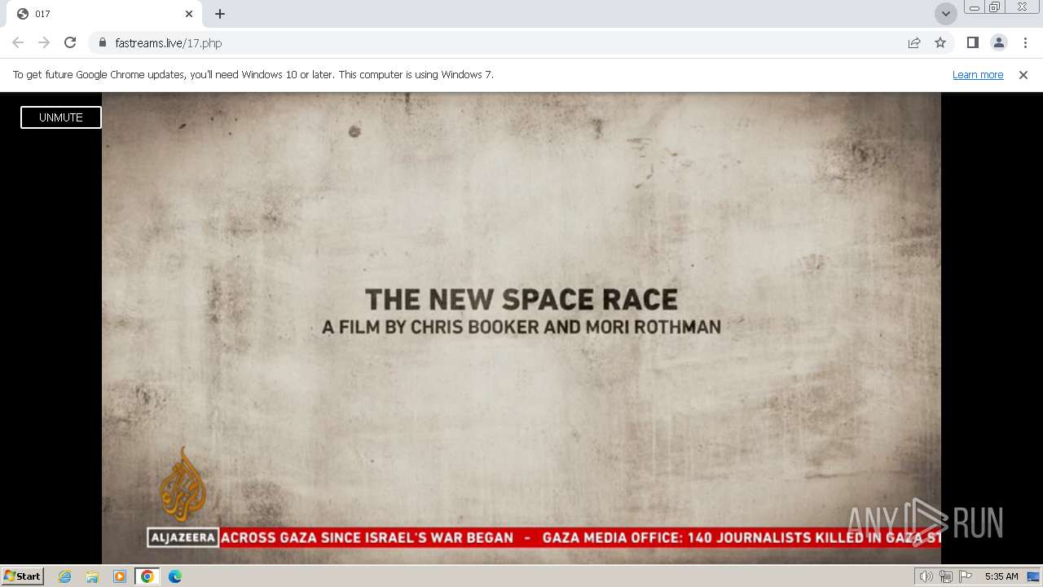Open the Chrome profile menu
This screenshot has height=587, width=1043.
(x=998, y=42)
